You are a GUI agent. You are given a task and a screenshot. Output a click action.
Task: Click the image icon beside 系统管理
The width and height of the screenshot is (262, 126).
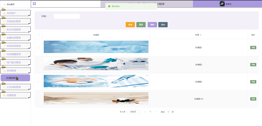4,71
